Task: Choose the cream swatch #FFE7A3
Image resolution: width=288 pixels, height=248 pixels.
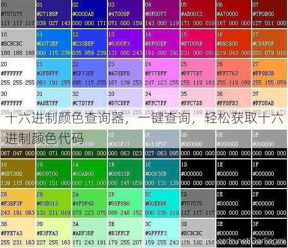Action: (18, 233)
